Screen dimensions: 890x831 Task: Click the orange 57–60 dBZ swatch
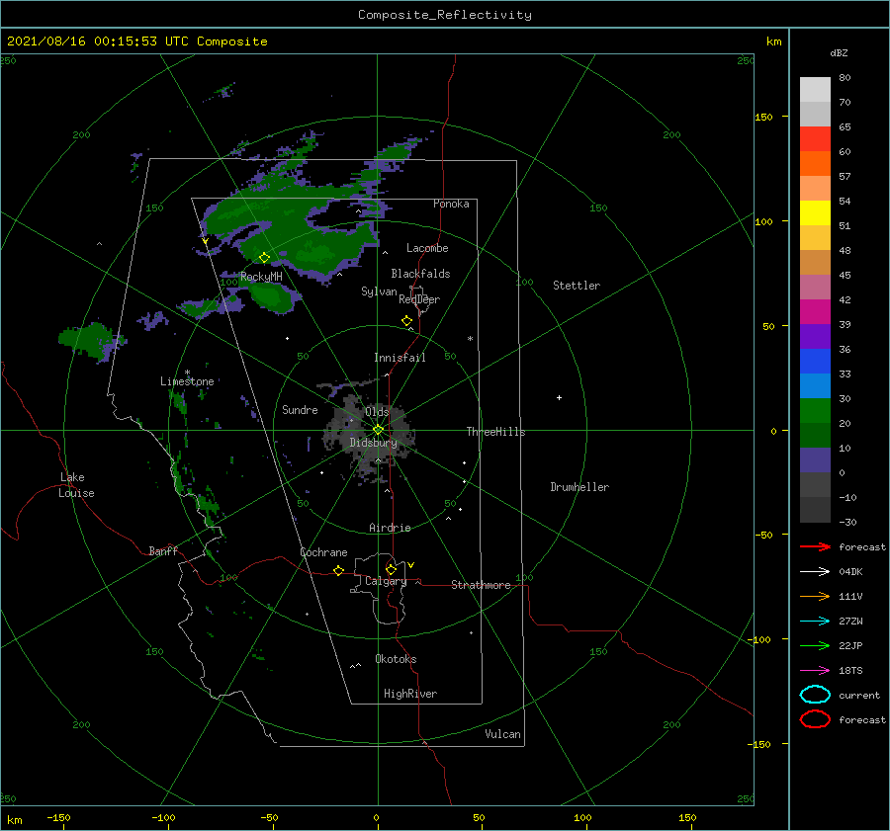point(815,164)
